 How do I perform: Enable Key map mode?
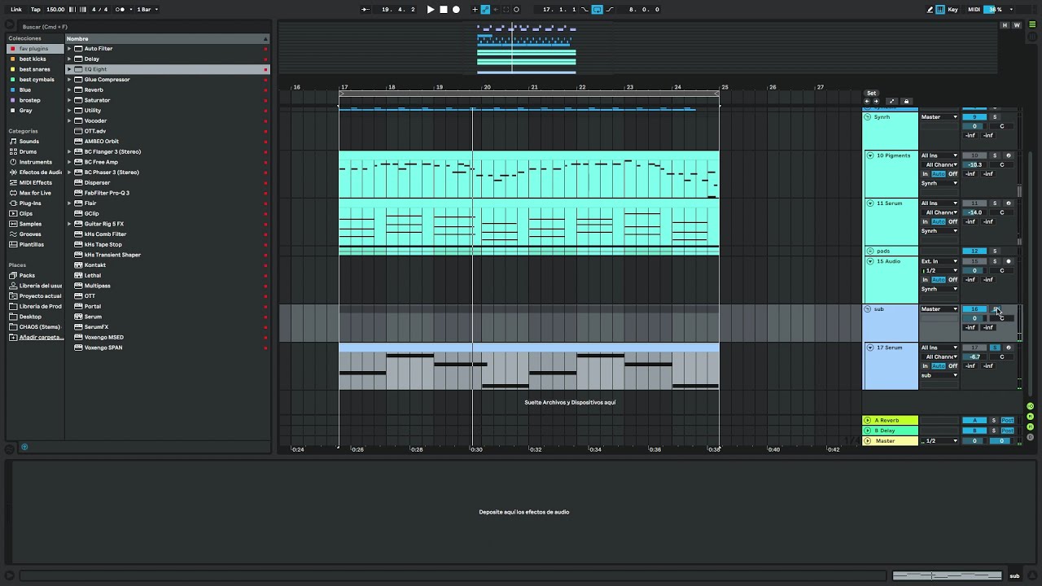coord(952,10)
